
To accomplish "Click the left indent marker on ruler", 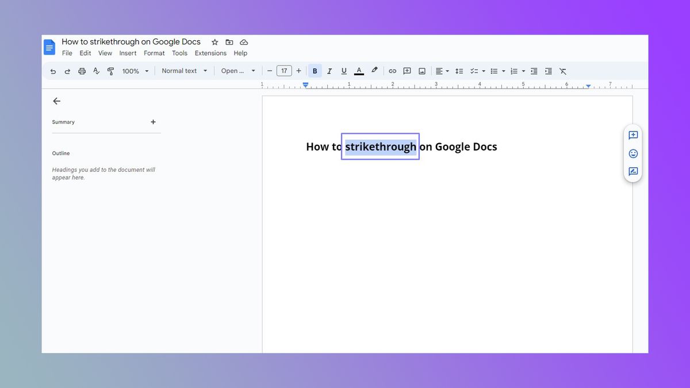I will pyautogui.click(x=306, y=84).
